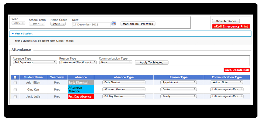Click Year 6 Students absence notice text
Image resolution: width=262 pixels, height=121 pixels.
coord(44,41)
